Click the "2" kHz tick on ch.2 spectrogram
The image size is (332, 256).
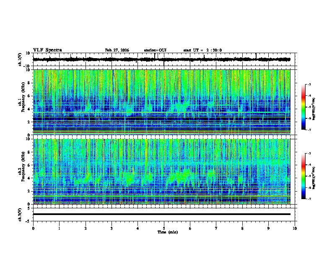pyautogui.click(x=29, y=191)
